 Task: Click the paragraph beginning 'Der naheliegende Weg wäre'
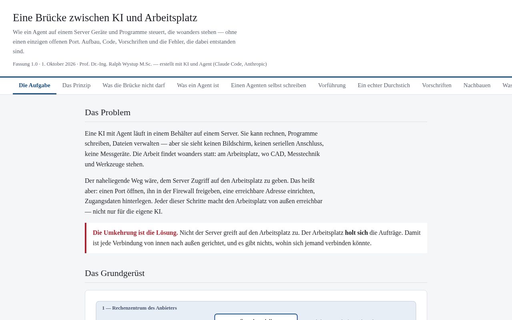(204, 196)
